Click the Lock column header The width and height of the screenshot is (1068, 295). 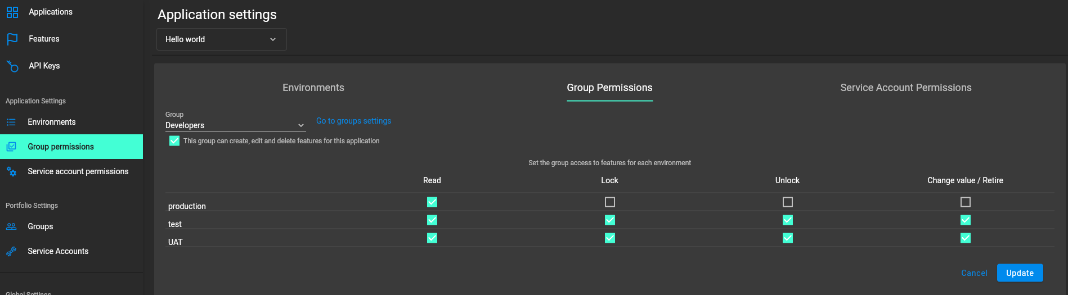click(609, 180)
